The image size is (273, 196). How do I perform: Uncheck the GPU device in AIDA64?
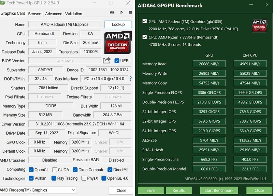coord(144,21)
